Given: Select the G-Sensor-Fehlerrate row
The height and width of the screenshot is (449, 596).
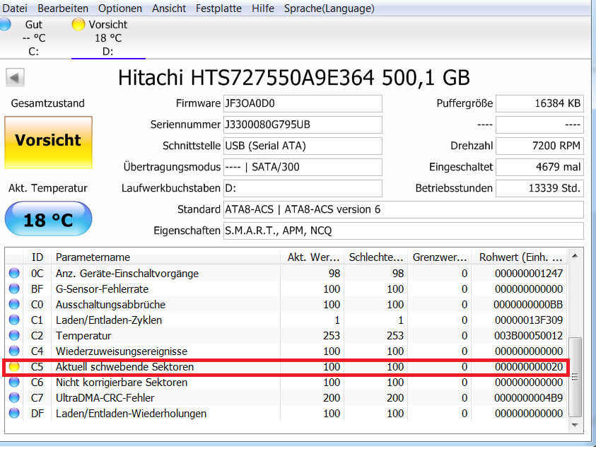Looking at the screenshot, I should [286, 289].
